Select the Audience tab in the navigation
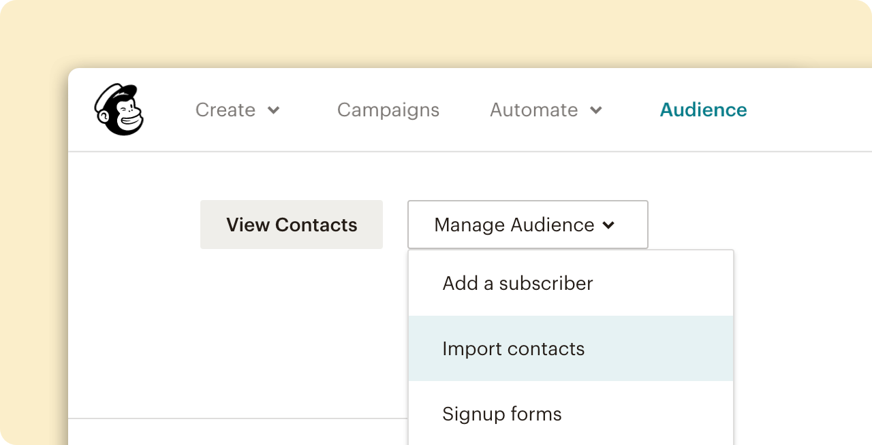This screenshot has width=872, height=445. pyautogui.click(x=703, y=110)
